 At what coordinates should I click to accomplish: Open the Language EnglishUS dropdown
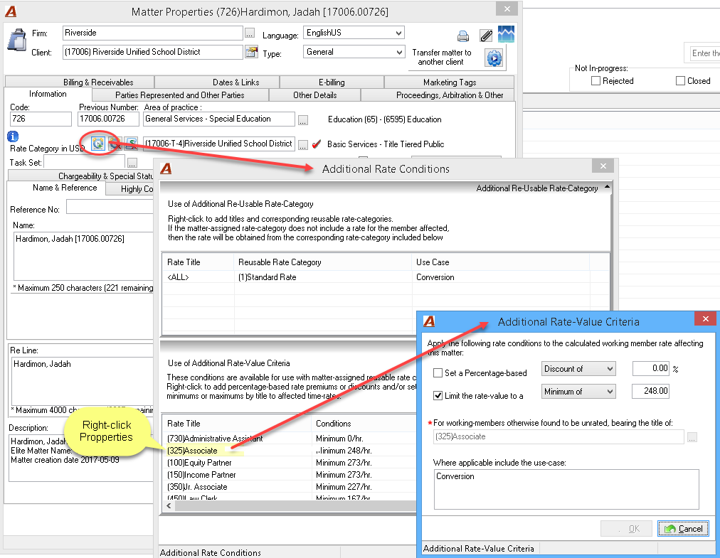(x=354, y=33)
